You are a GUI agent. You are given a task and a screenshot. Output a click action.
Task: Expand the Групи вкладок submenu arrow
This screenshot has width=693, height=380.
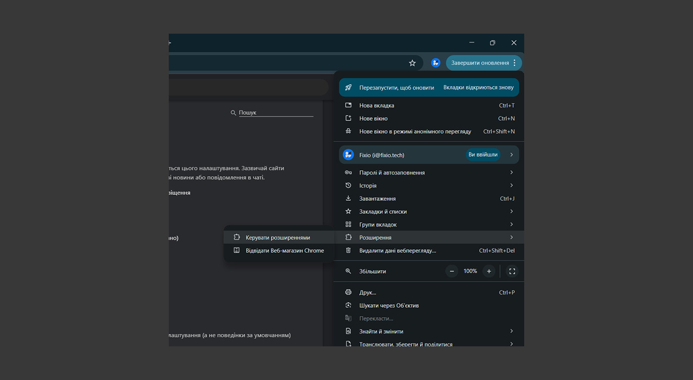511,225
